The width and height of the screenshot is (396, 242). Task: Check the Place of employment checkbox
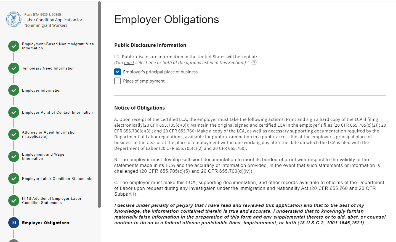tap(118, 81)
